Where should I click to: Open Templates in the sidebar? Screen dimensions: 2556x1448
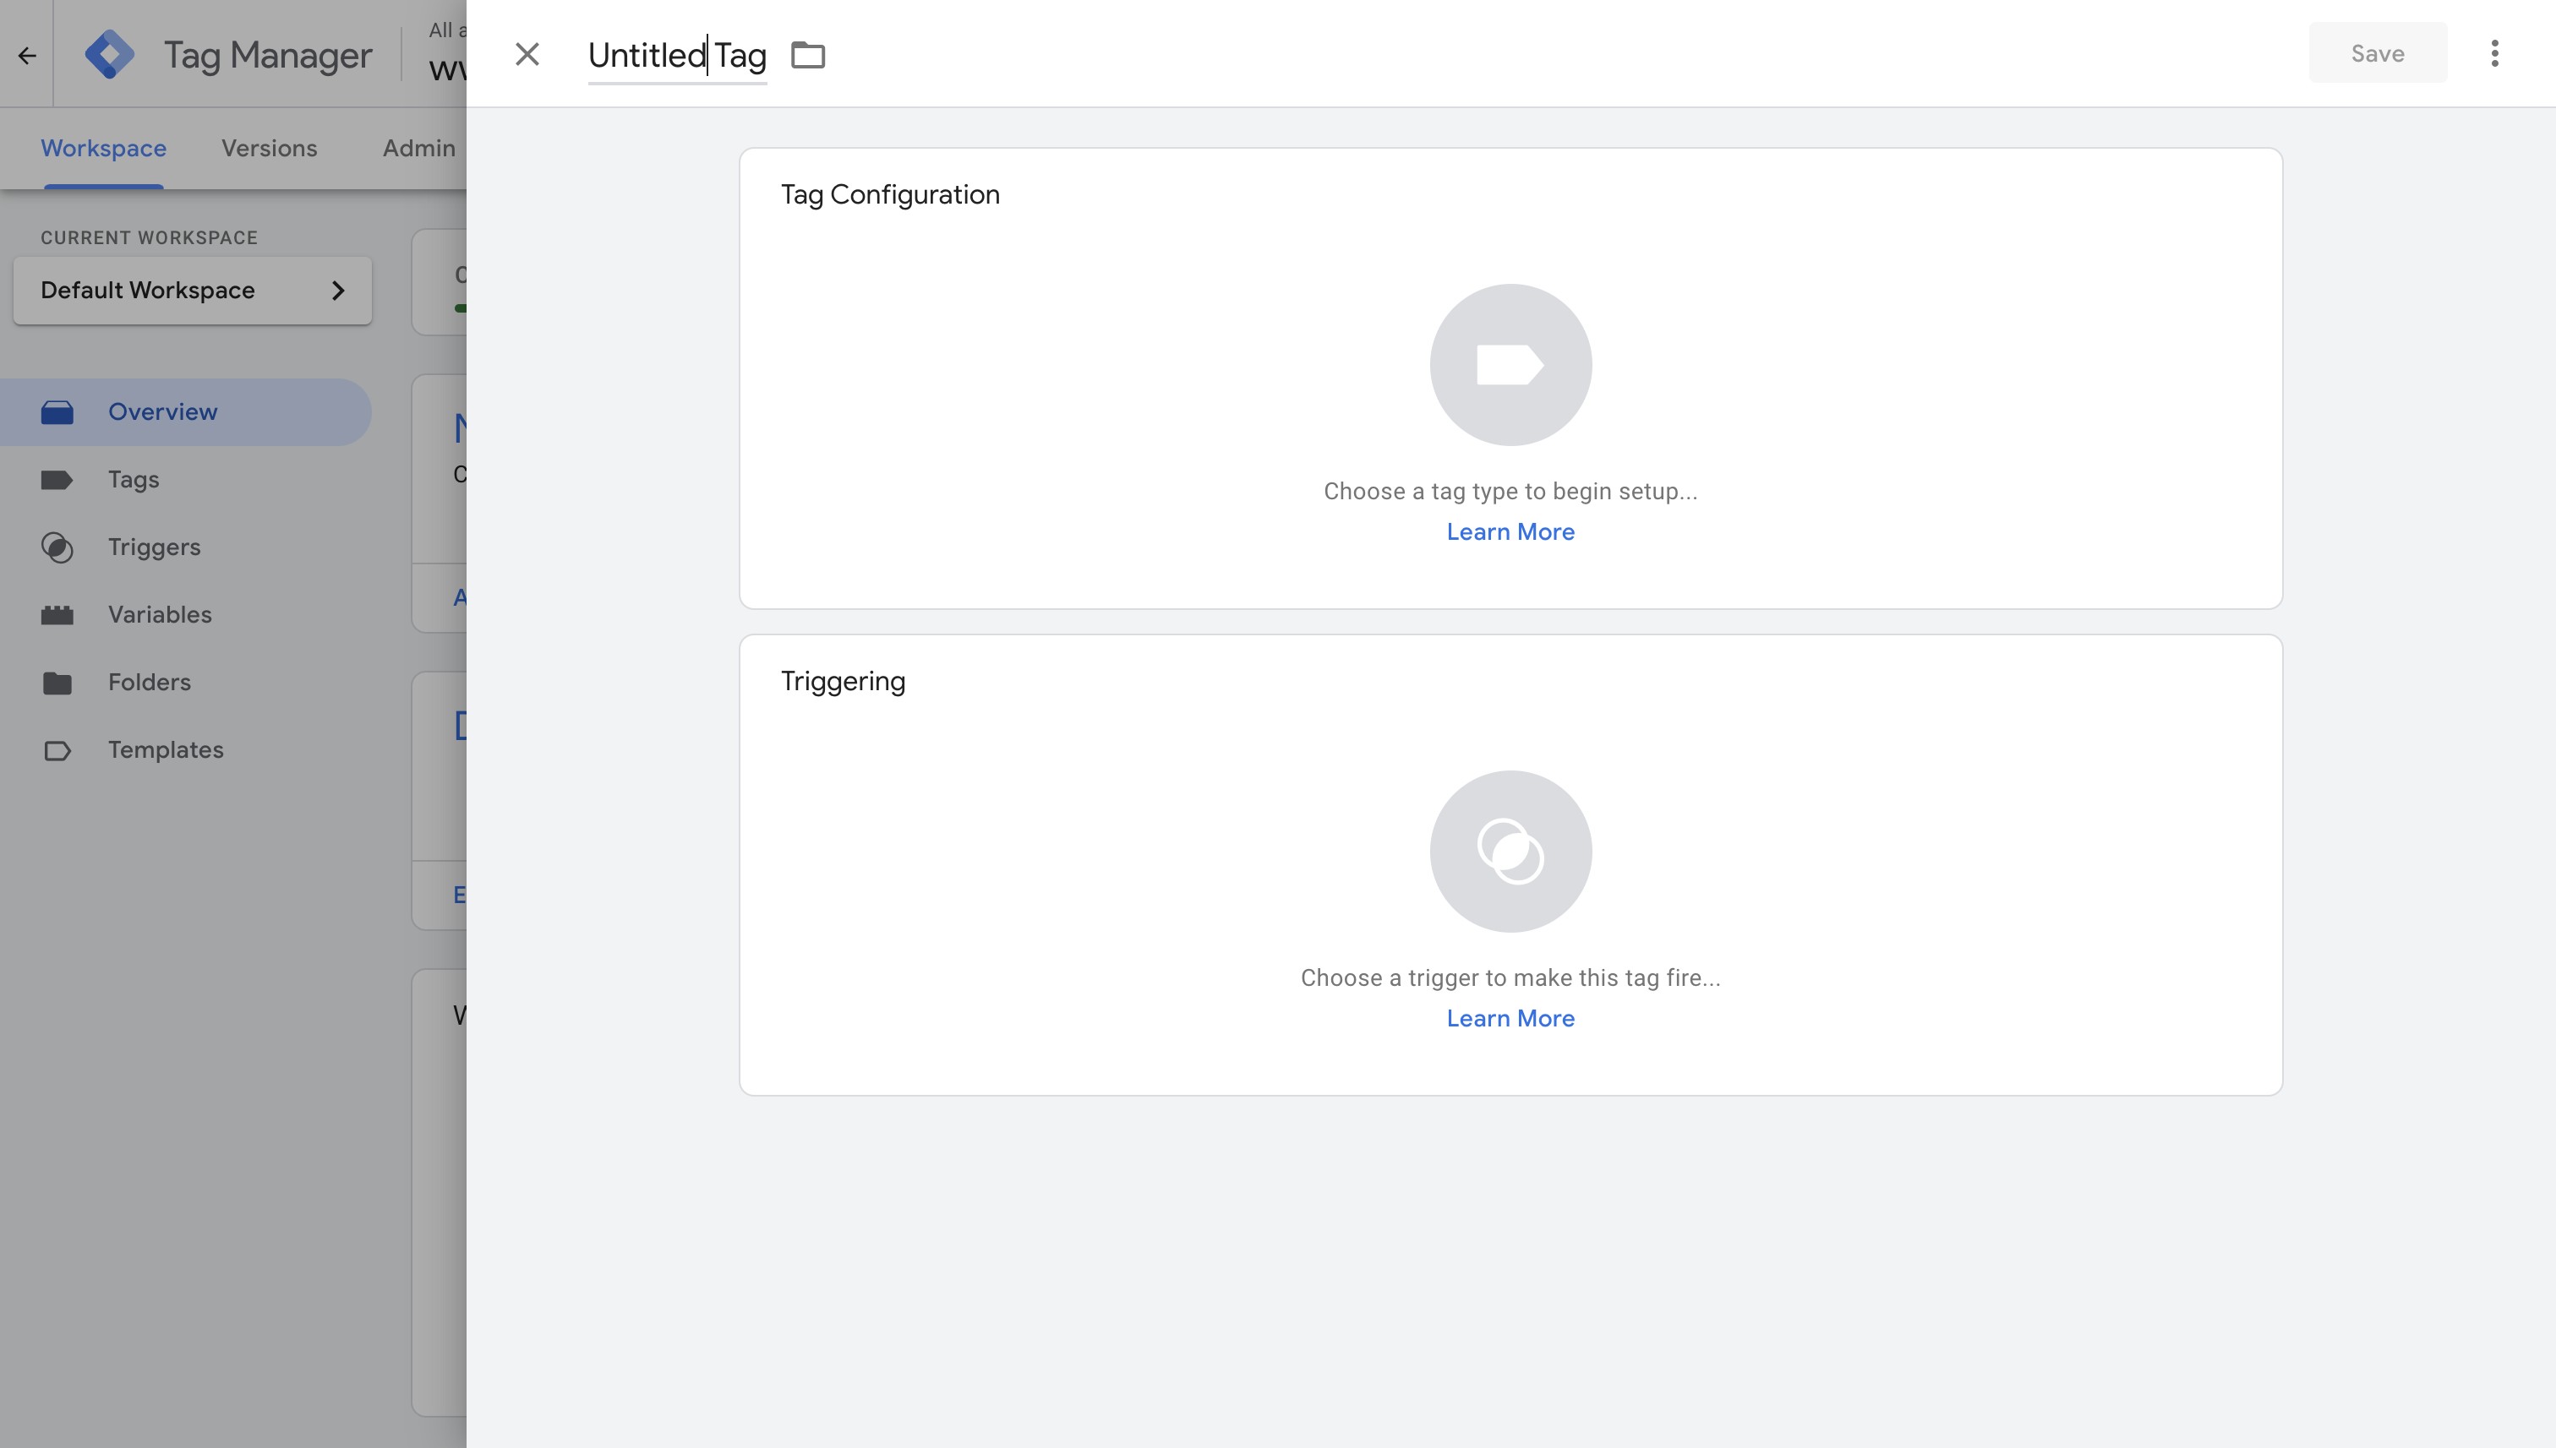[x=165, y=750]
